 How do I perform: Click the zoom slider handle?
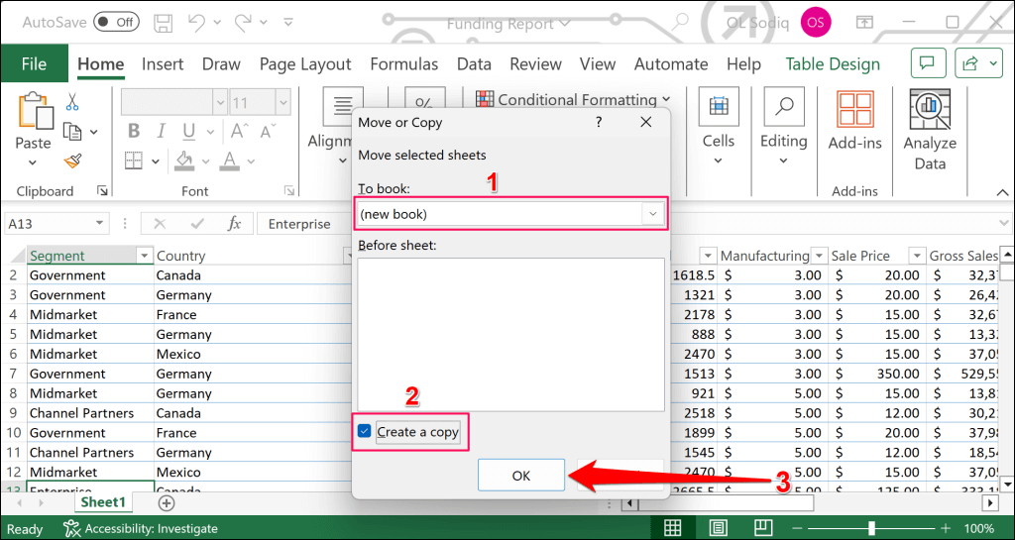click(x=872, y=528)
